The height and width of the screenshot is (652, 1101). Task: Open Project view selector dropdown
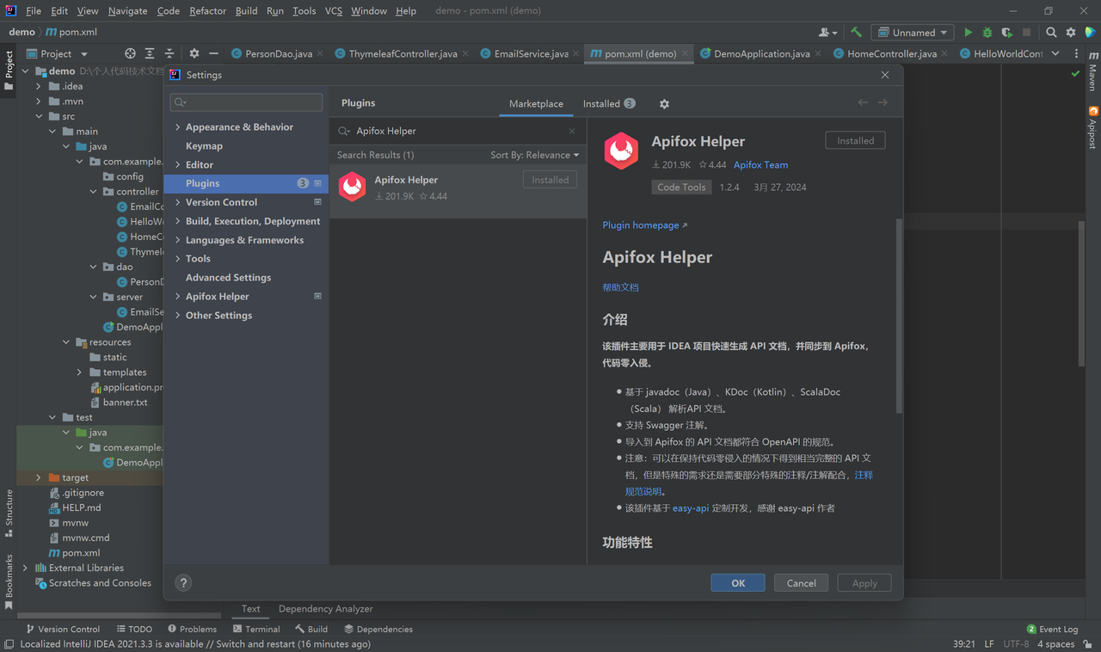(57, 53)
